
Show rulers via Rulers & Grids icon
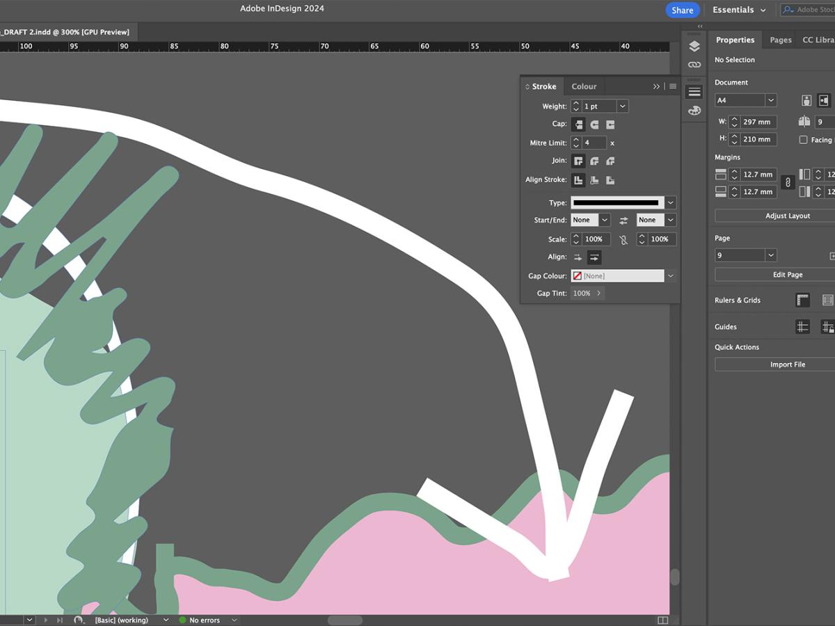(802, 300)
